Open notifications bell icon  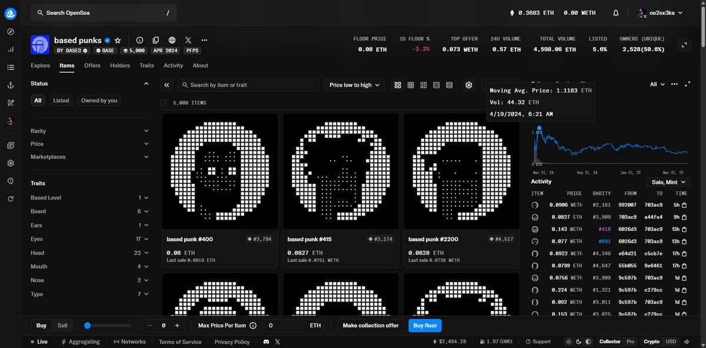pyautogui.click(x=616, y=12)
